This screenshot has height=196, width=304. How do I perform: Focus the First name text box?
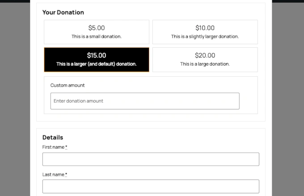[x=151, y=159]
